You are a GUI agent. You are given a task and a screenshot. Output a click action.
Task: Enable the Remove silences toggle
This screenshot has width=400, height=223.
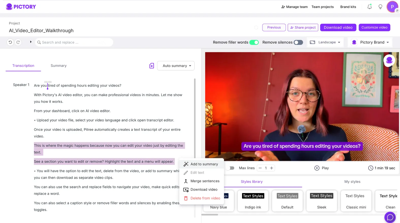298,42
